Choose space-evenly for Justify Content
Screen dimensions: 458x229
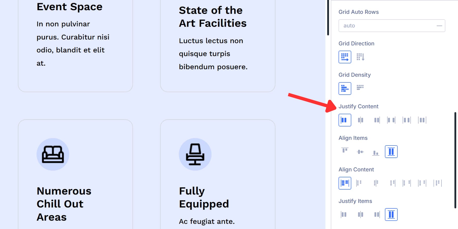tap(422, 120)
